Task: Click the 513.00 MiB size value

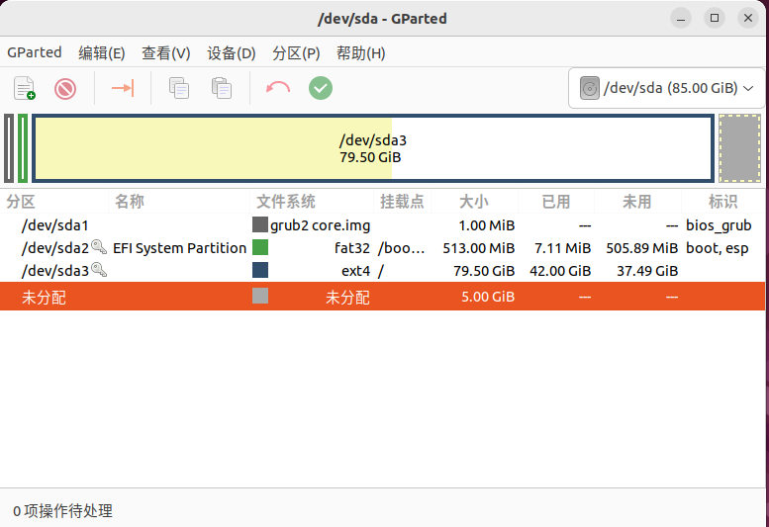Action: pos(479,248)
